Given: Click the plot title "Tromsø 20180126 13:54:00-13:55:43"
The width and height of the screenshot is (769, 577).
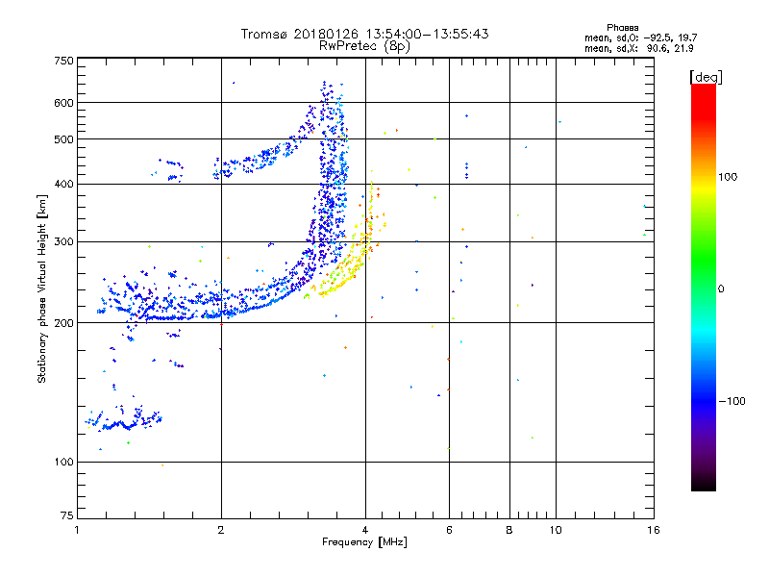Looking at the screenshot, I should (x=364, y=34).
